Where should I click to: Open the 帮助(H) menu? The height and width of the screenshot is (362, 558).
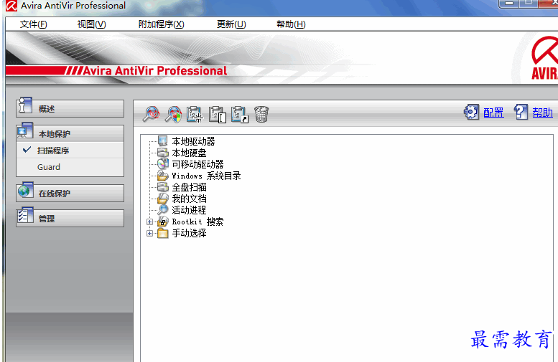click(x=291, y=24)
